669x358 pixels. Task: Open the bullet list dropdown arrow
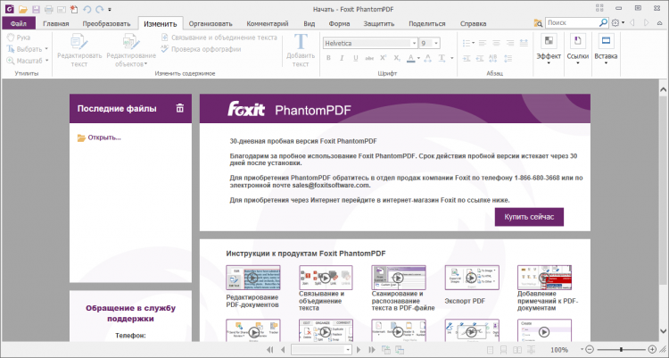click(473, 43)
